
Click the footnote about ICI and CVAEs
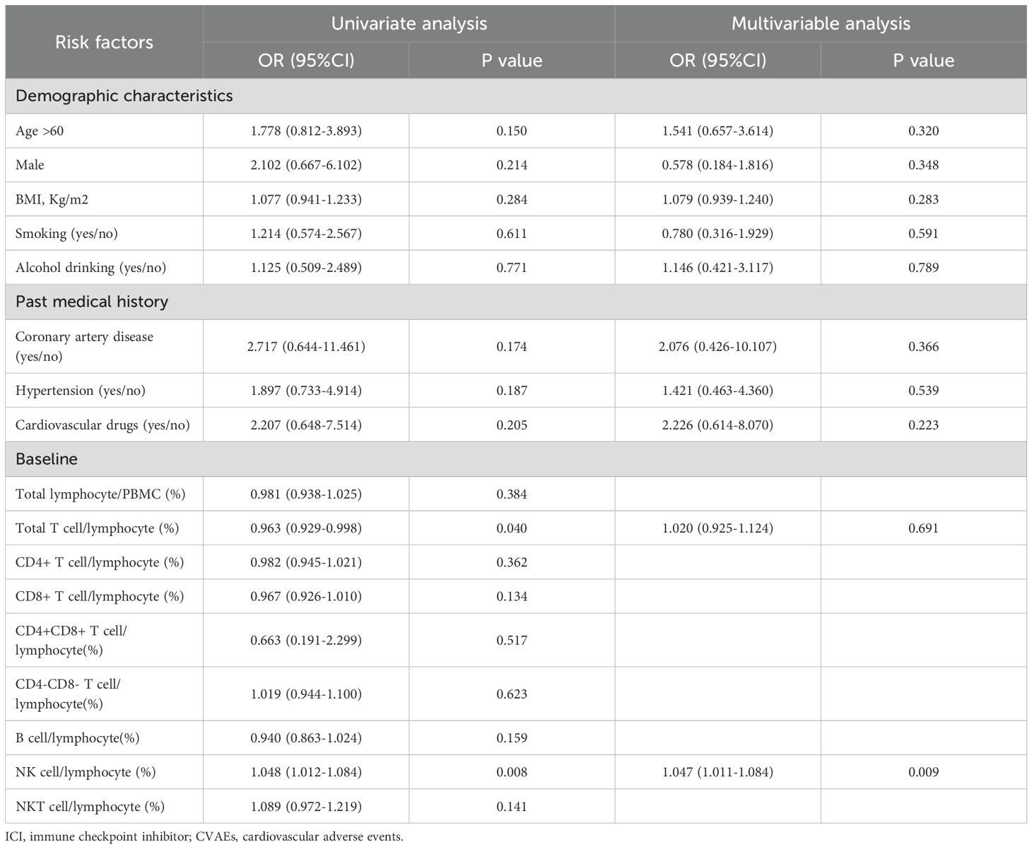pyautogui.click(x=205, y=837)
